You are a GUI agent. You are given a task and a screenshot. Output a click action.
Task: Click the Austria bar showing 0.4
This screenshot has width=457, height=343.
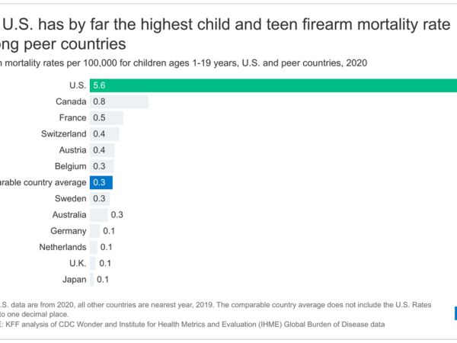(102, 150)
